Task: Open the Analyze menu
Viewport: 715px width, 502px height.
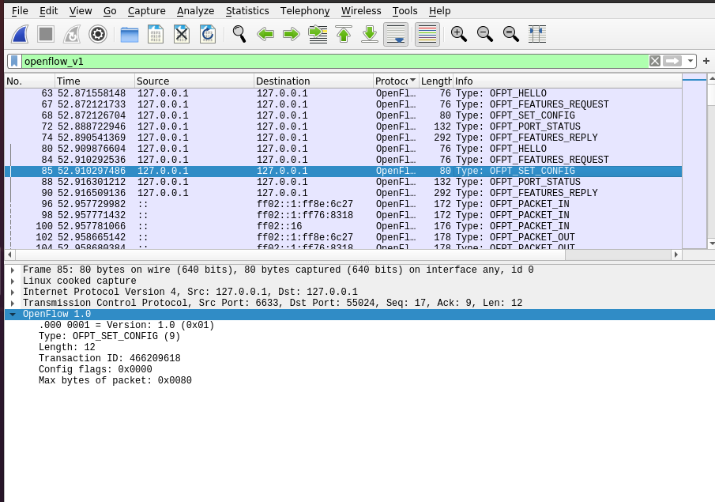Action: coord(195,11)
